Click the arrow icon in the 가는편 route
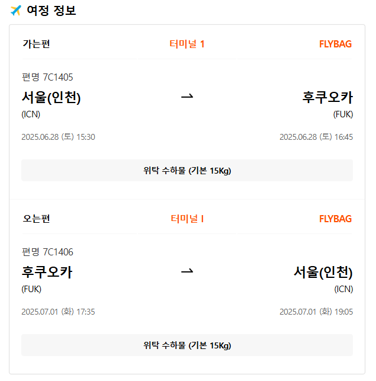Screen dimensions: 376x381 point(187,97)
